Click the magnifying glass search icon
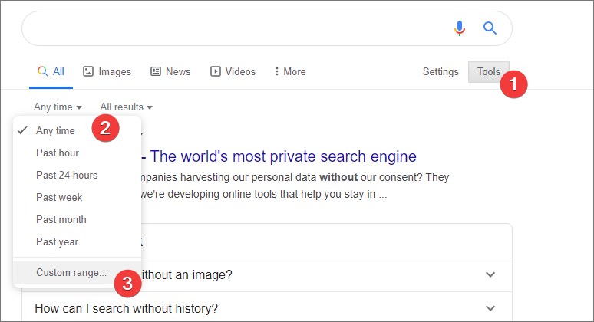This screenshot has height=322, width=594. point(490,28)
